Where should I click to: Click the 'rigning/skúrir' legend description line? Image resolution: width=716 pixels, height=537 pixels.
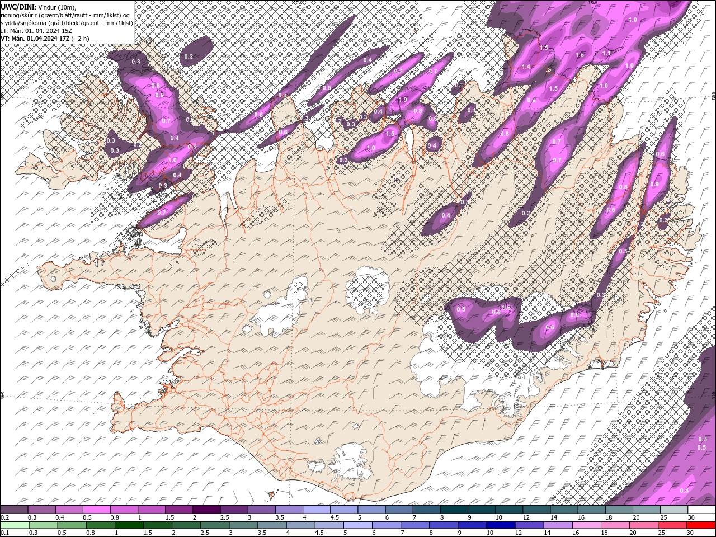pyautogui.click(x=66, y=15)
